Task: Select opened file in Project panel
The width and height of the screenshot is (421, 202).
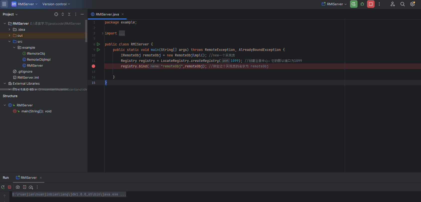Action: pos(56,14)
